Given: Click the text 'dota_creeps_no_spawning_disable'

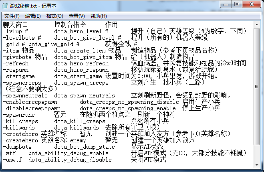Looking at the screenshot, I should (x=129, y=102).
